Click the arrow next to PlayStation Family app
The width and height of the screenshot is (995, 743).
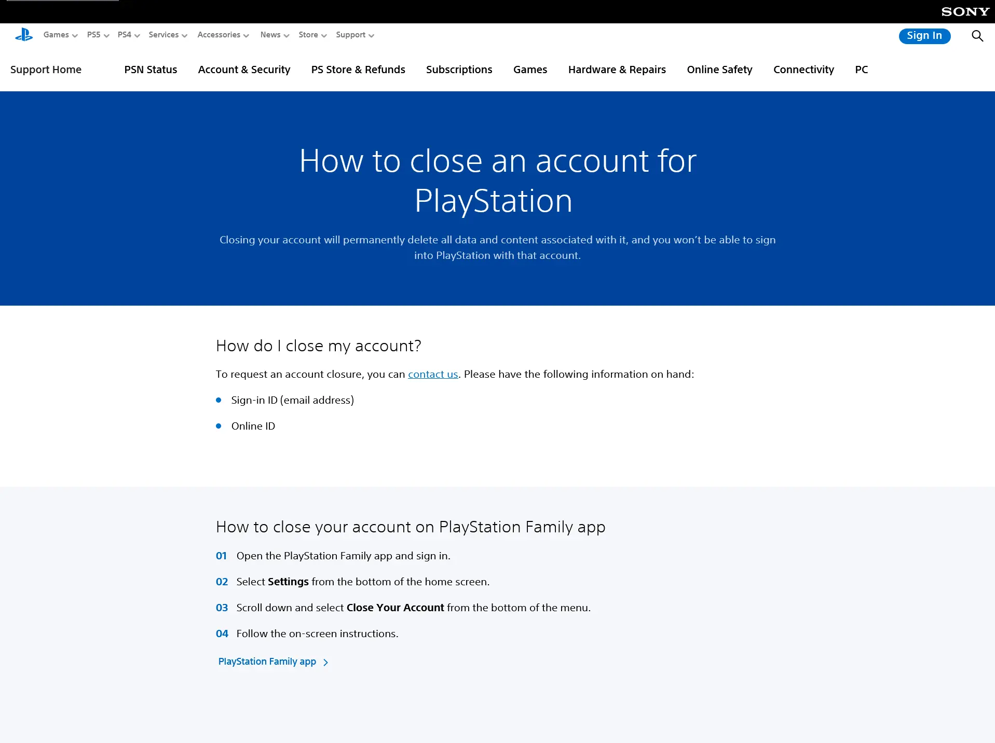(325, 662)
